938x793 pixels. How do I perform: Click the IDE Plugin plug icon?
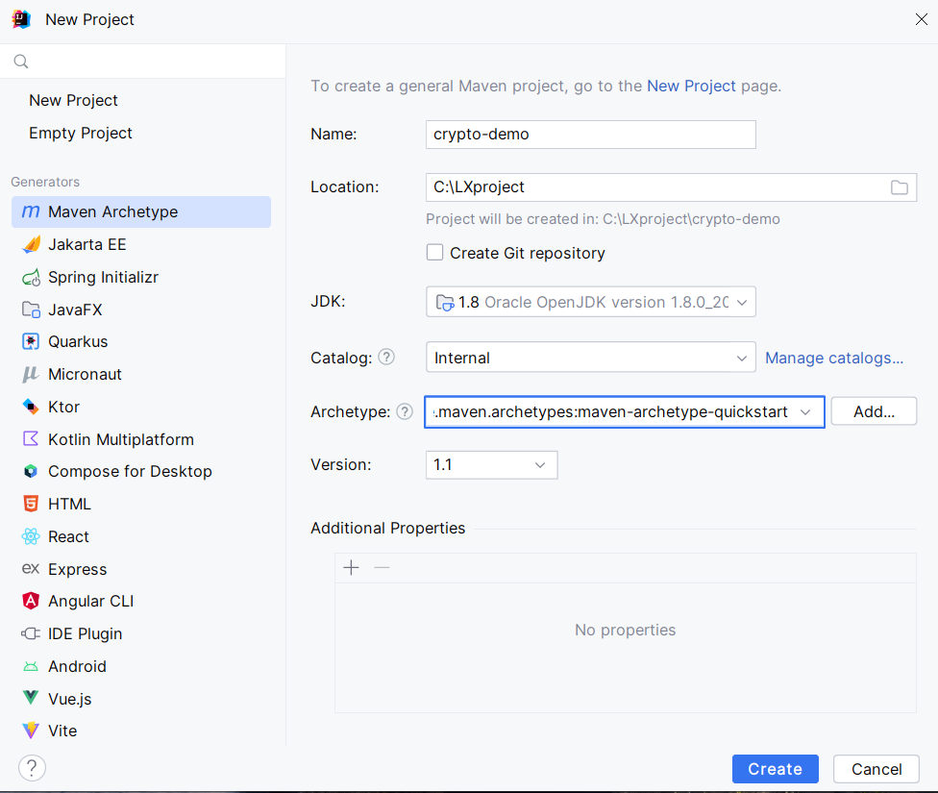(x=31, y=633)
